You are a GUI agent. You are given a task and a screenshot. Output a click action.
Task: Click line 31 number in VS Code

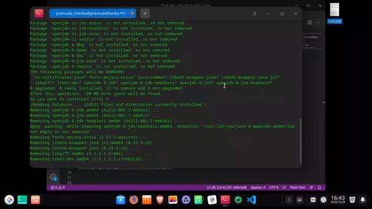(69, 178)
